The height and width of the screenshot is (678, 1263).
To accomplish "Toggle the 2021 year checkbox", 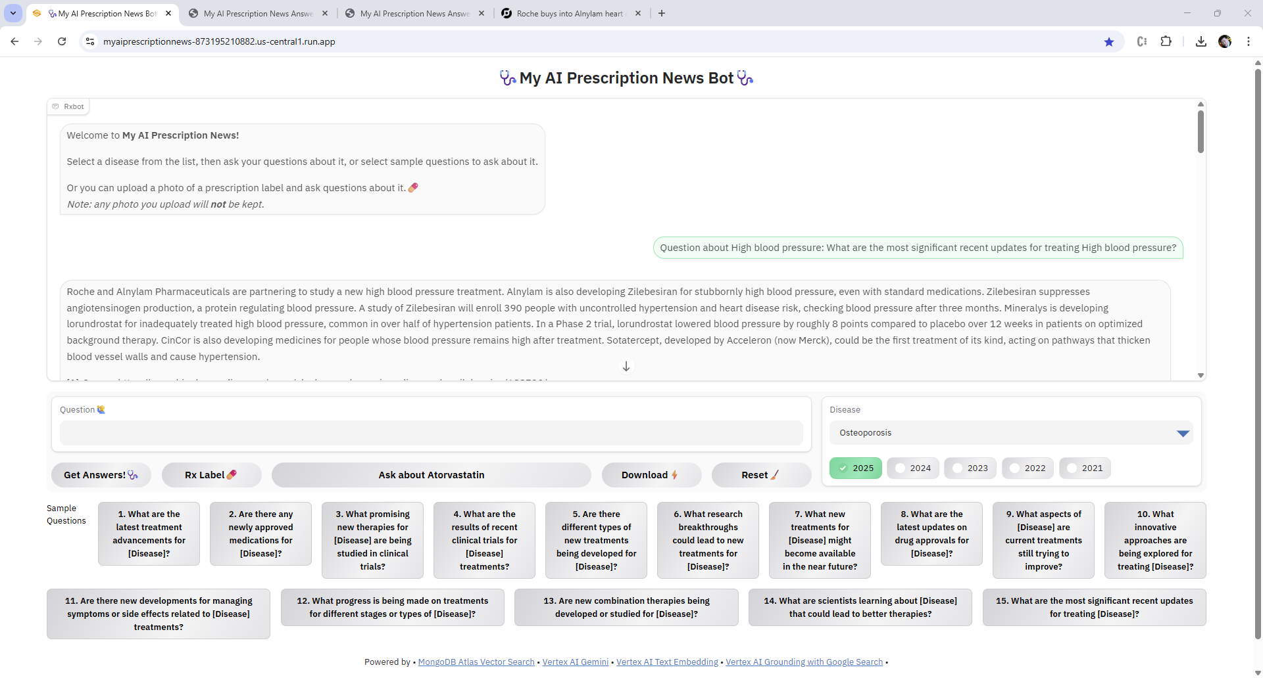I will coord(1085,468).
